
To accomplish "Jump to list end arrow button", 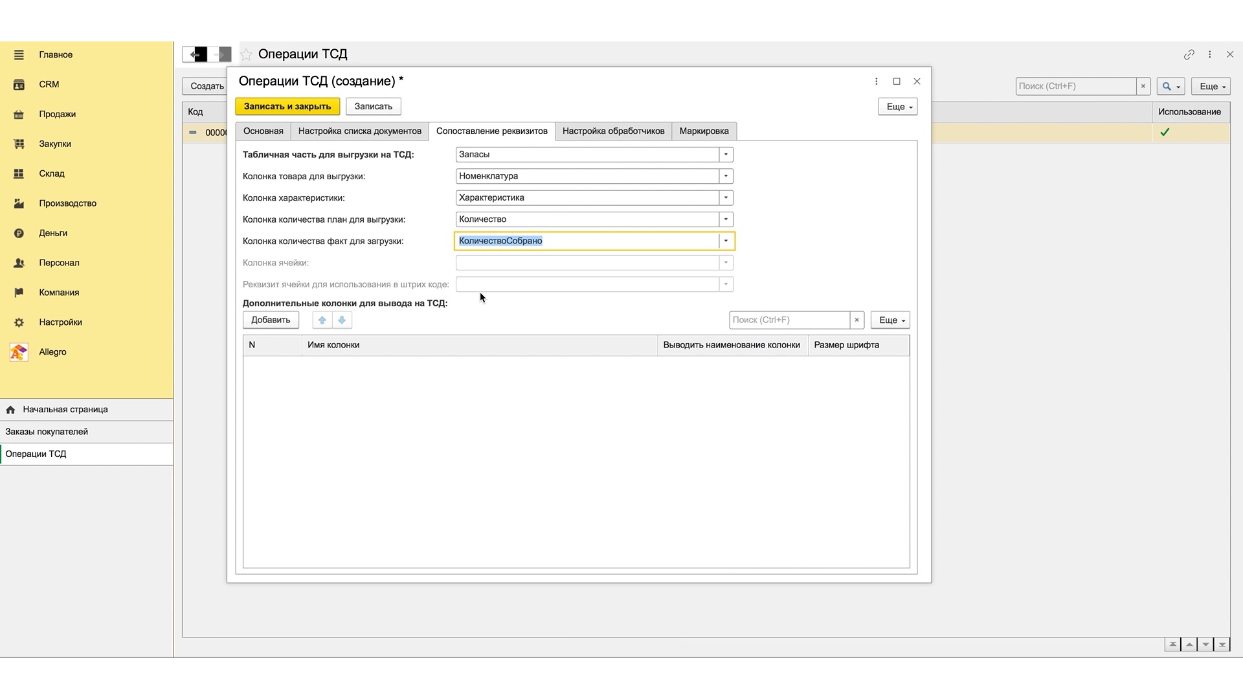I will point(1222,645).
